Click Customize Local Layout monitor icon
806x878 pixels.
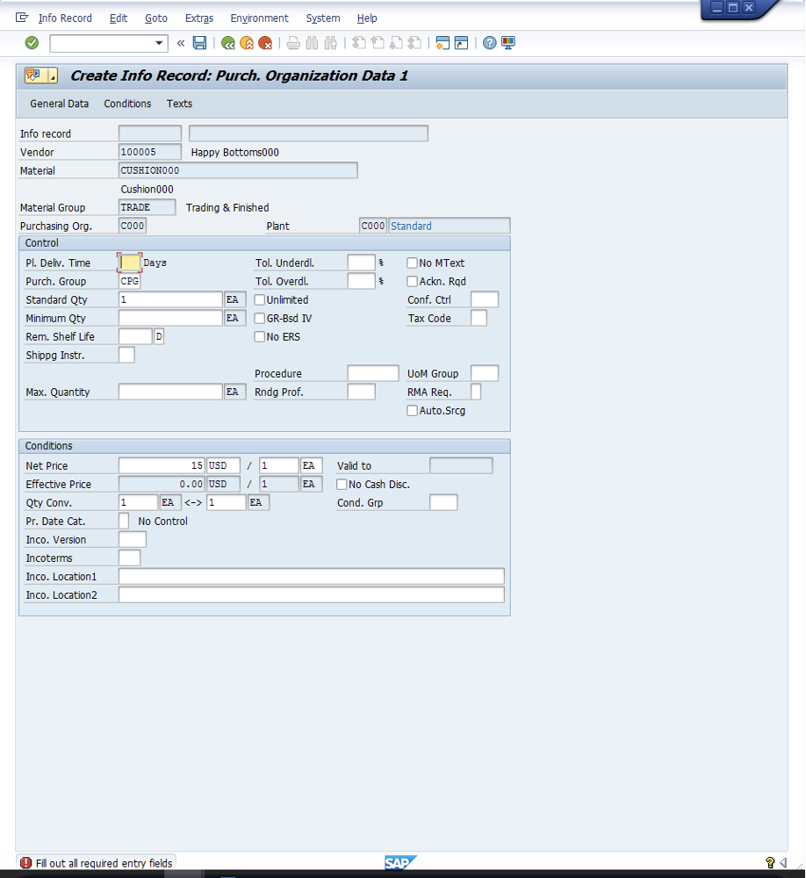(x=508, y=42)
